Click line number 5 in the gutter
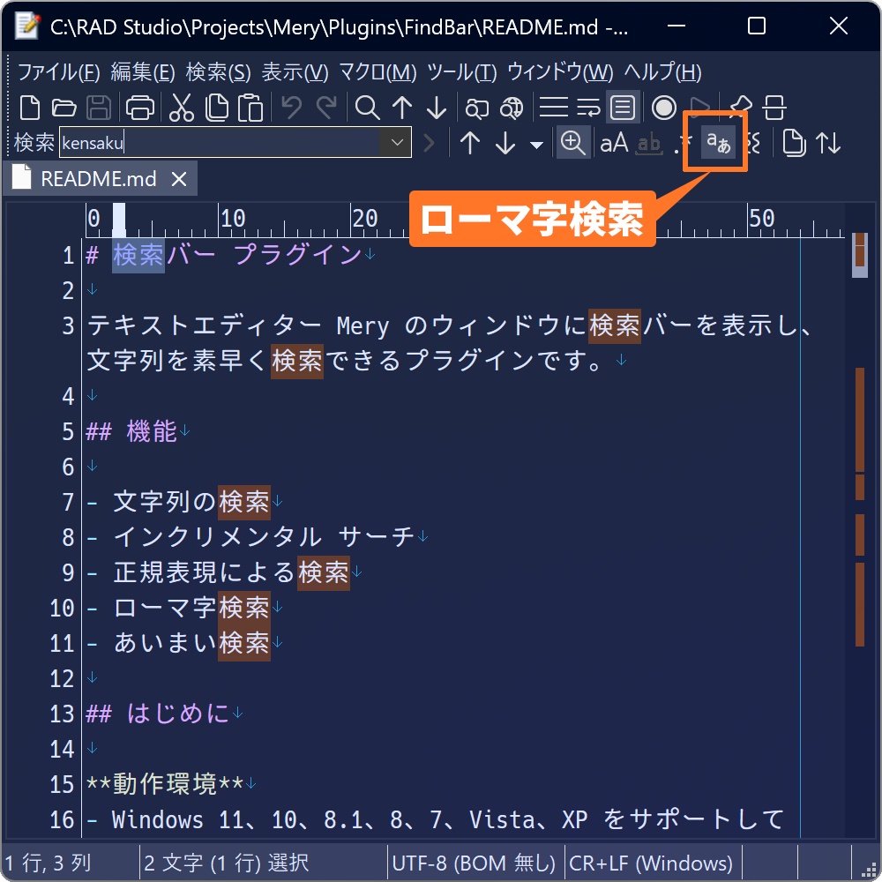This screenshot has width=882, height=882. [x=68, y=431]
